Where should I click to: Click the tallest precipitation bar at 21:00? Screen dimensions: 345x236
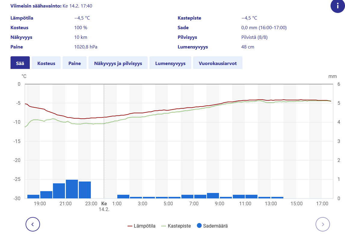click(72, 189)
